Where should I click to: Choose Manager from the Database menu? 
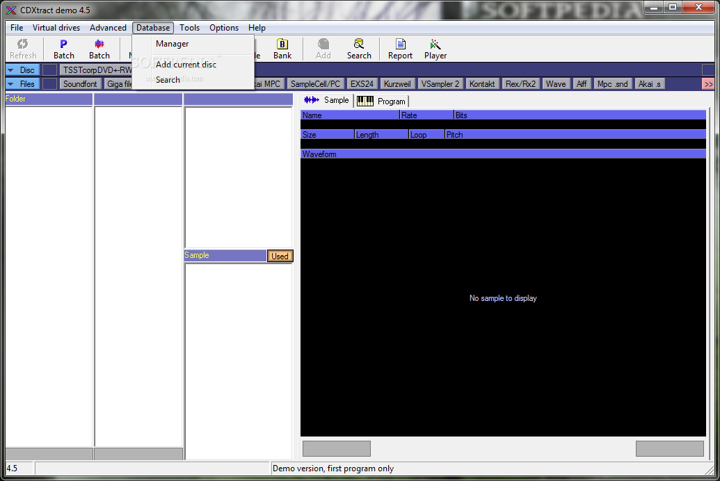[193, 44]
